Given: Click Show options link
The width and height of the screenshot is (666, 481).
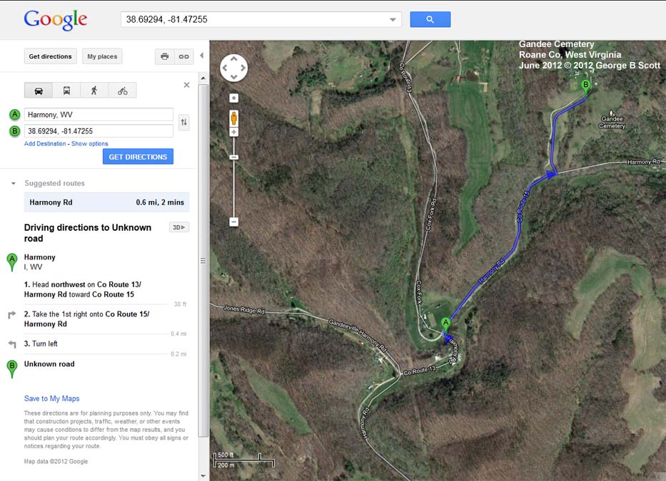Looking at the screenshot, I should click(90, 144).
